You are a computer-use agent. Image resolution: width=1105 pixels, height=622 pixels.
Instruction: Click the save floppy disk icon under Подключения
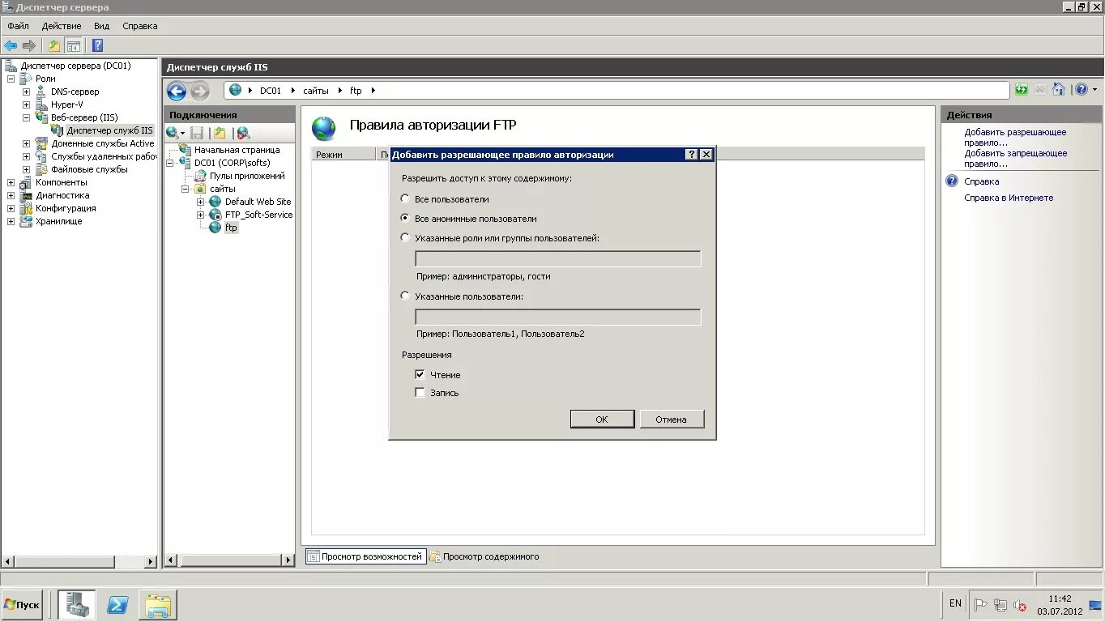point(197,133)
